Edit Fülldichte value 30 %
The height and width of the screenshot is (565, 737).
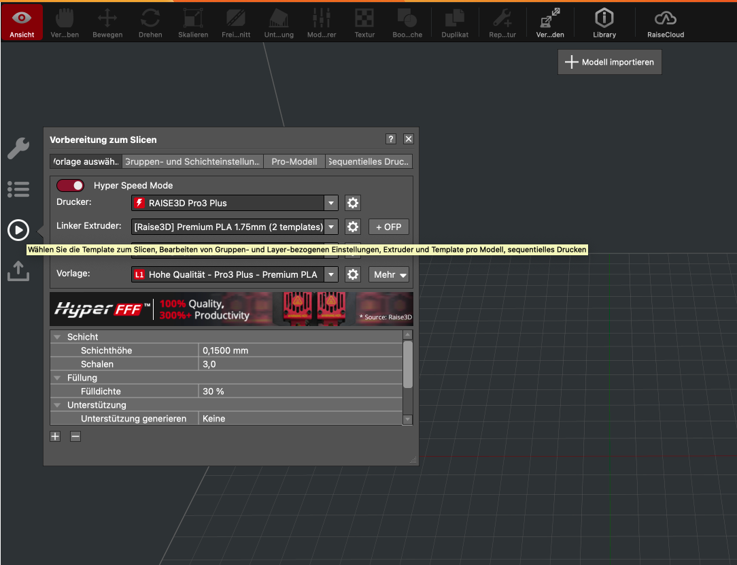(301, 391)
